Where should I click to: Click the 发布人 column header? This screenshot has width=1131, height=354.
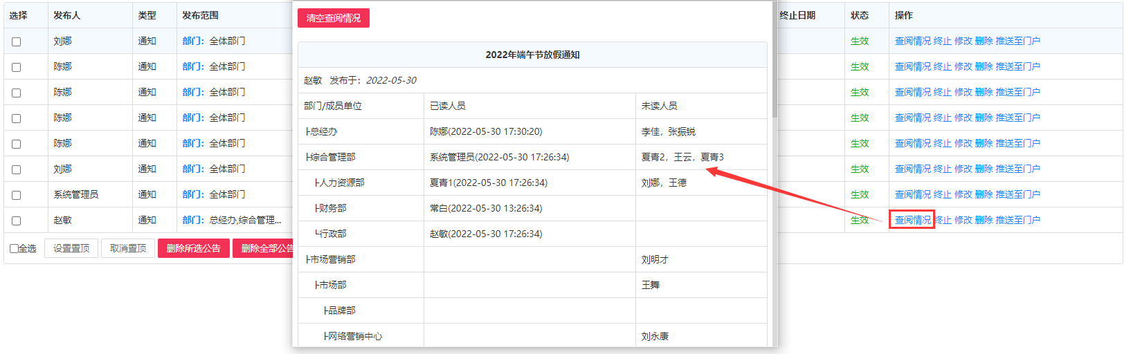(66, 15)
